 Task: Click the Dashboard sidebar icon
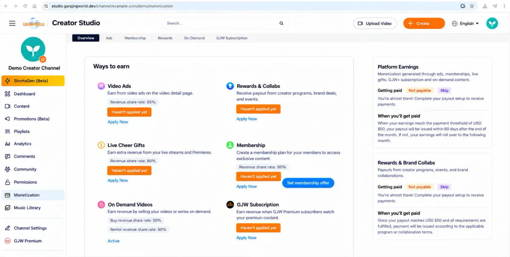point(7,94)
